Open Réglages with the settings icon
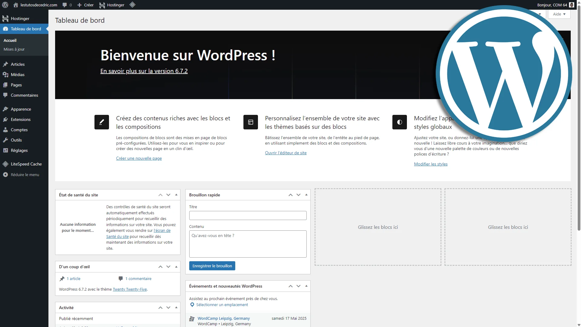 click(6, 150)
